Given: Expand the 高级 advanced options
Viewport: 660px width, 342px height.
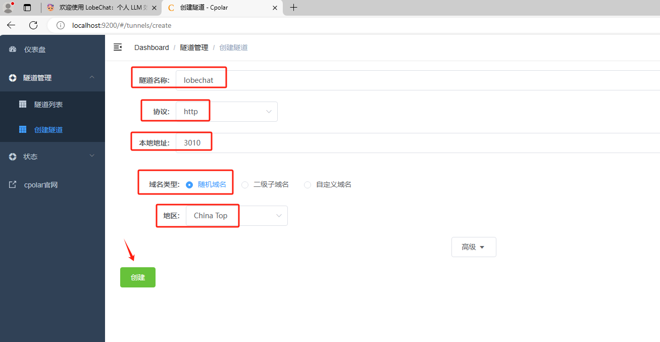Looking at the screenshot, I should point(474,247).
